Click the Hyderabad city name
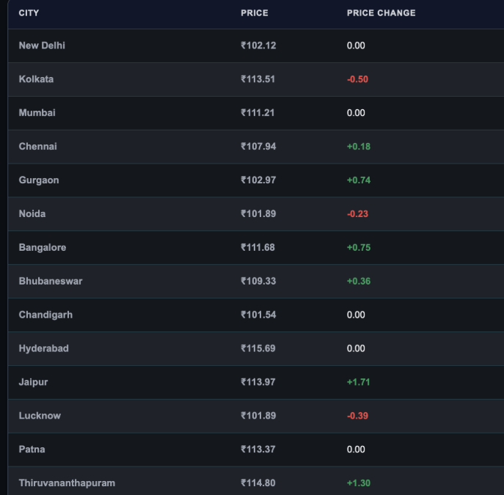 pyautogui.click(x=44, y=348)
